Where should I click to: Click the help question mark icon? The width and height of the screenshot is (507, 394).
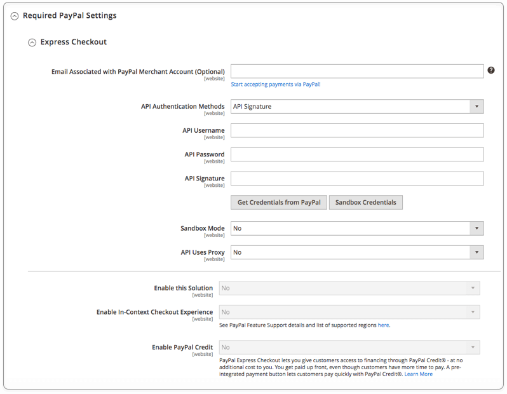tap(491, 70)
